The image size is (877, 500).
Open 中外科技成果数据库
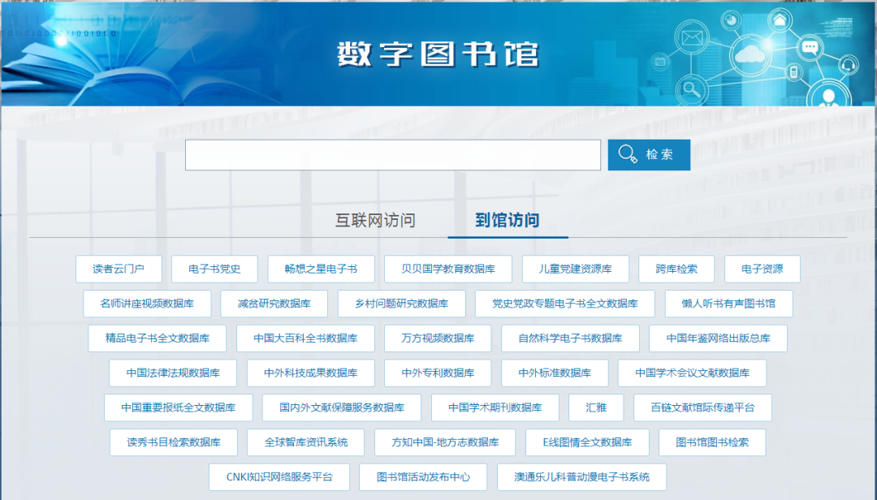point(310,373)
